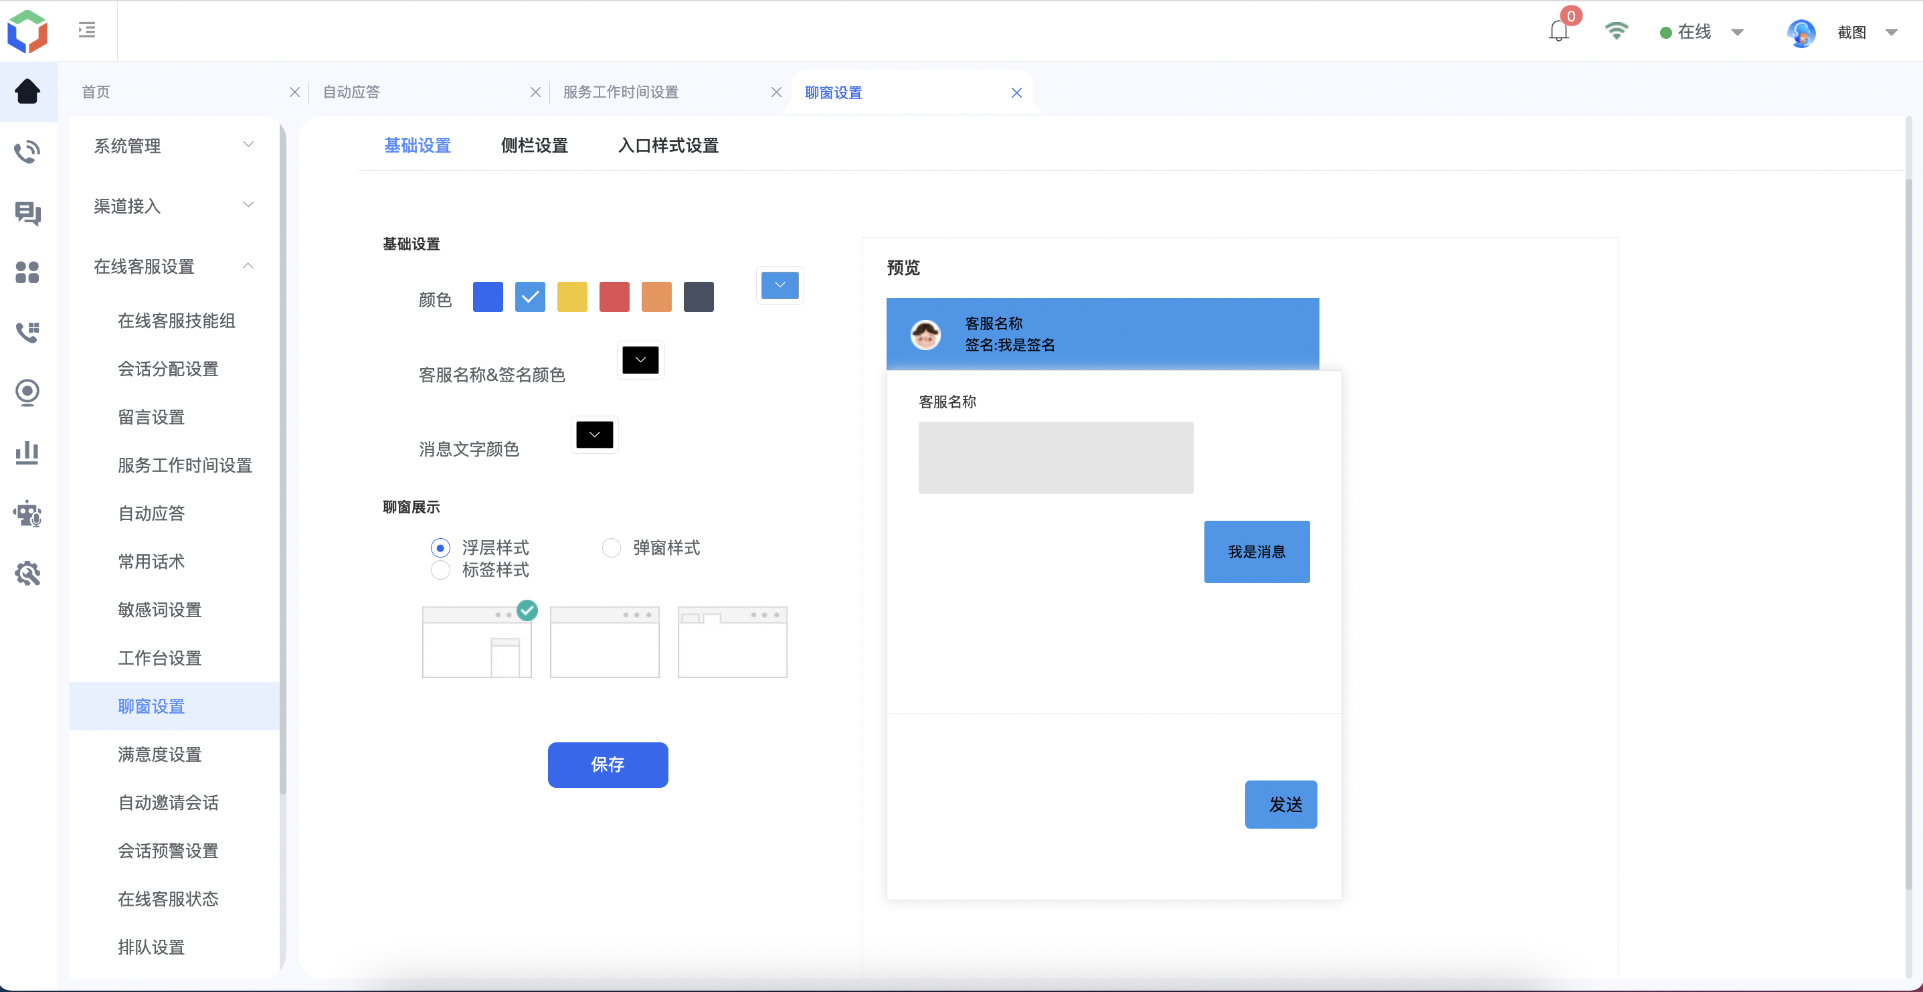
Task: Click the sidebar menu vertical scrollbar
Action: [283, 459]
